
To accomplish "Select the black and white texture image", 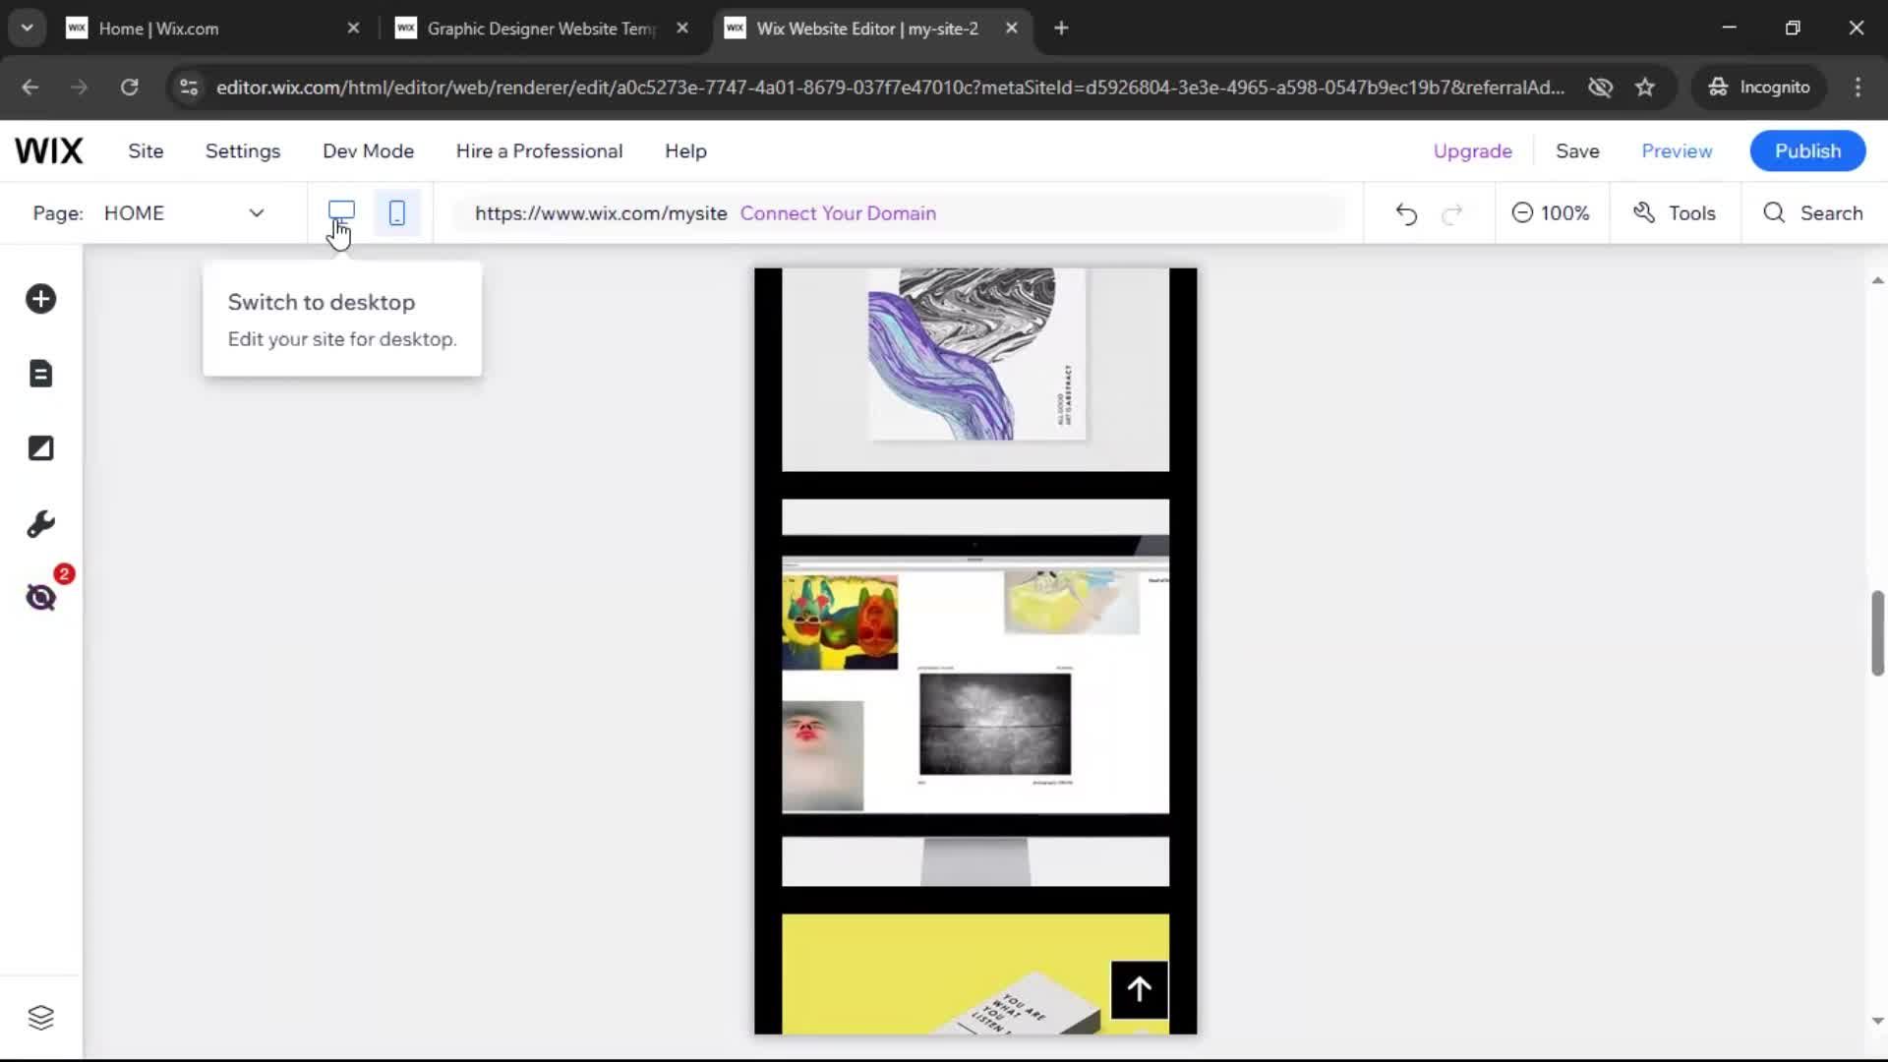I will pyautogui.click(x=995, y=725).
